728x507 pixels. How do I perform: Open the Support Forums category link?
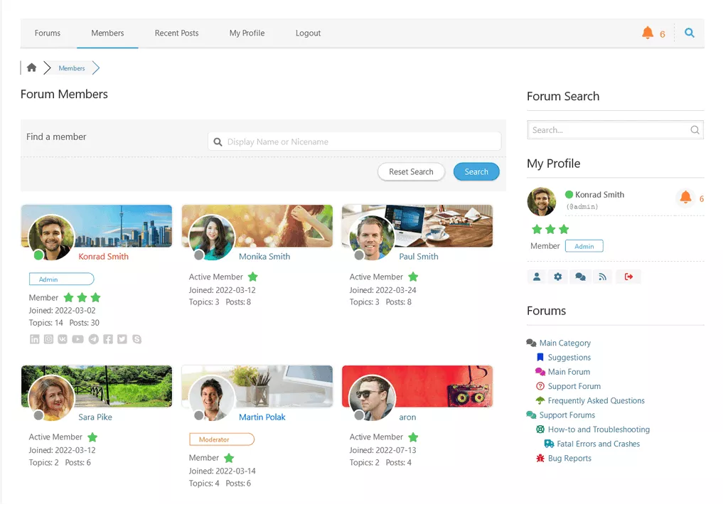pyautogui.click(x=567, y=415)
